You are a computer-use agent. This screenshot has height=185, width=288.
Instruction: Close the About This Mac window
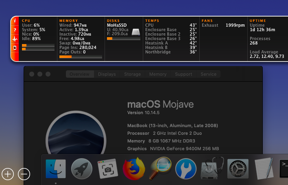click(x=32, y=74)
